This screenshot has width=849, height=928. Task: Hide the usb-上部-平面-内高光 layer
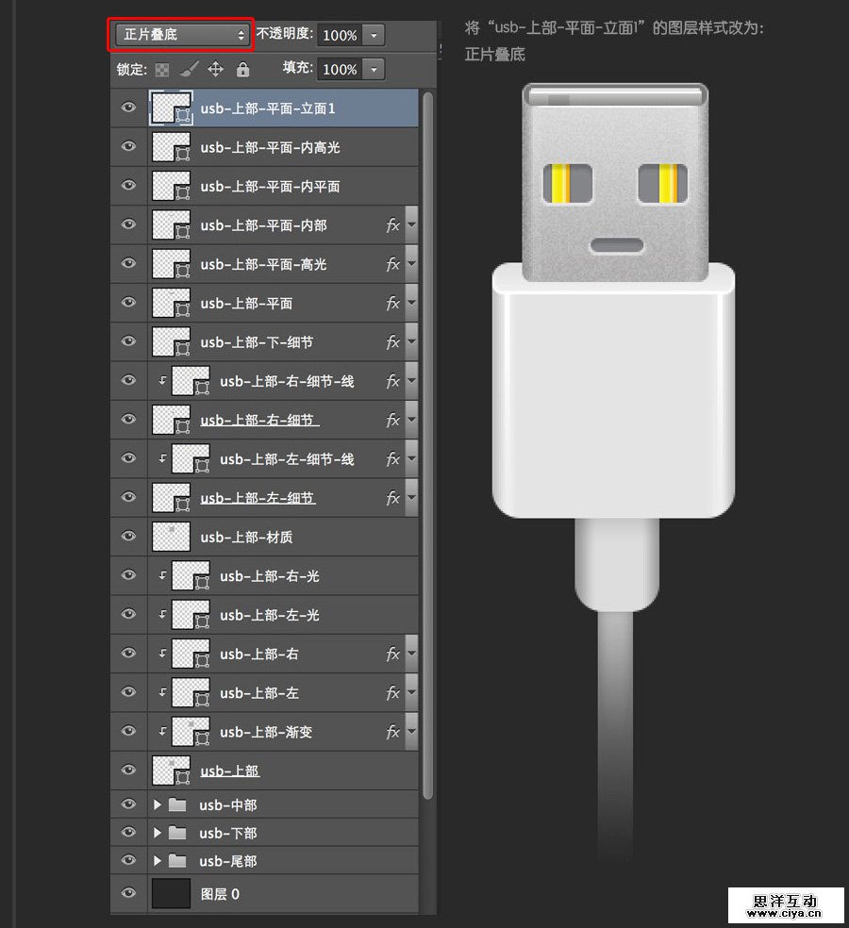(x=127, y=146)
